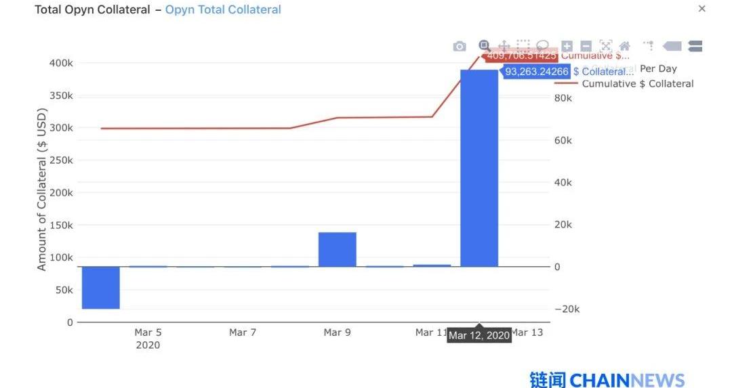Reset axes with the home icon

click(x=625, y=46)
